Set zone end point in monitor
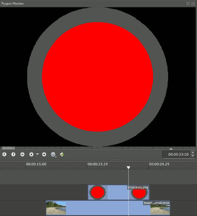Viewport: 197px width, 216px height. [x=13, y=154]
